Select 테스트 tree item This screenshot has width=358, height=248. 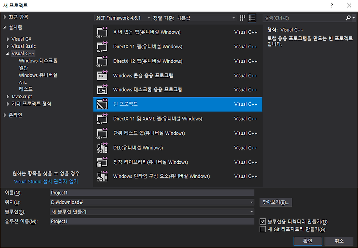coord(25,89)
